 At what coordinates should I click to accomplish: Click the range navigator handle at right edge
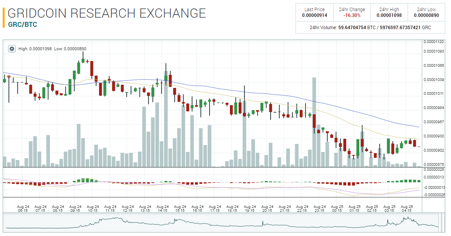(x=441, y=223)
